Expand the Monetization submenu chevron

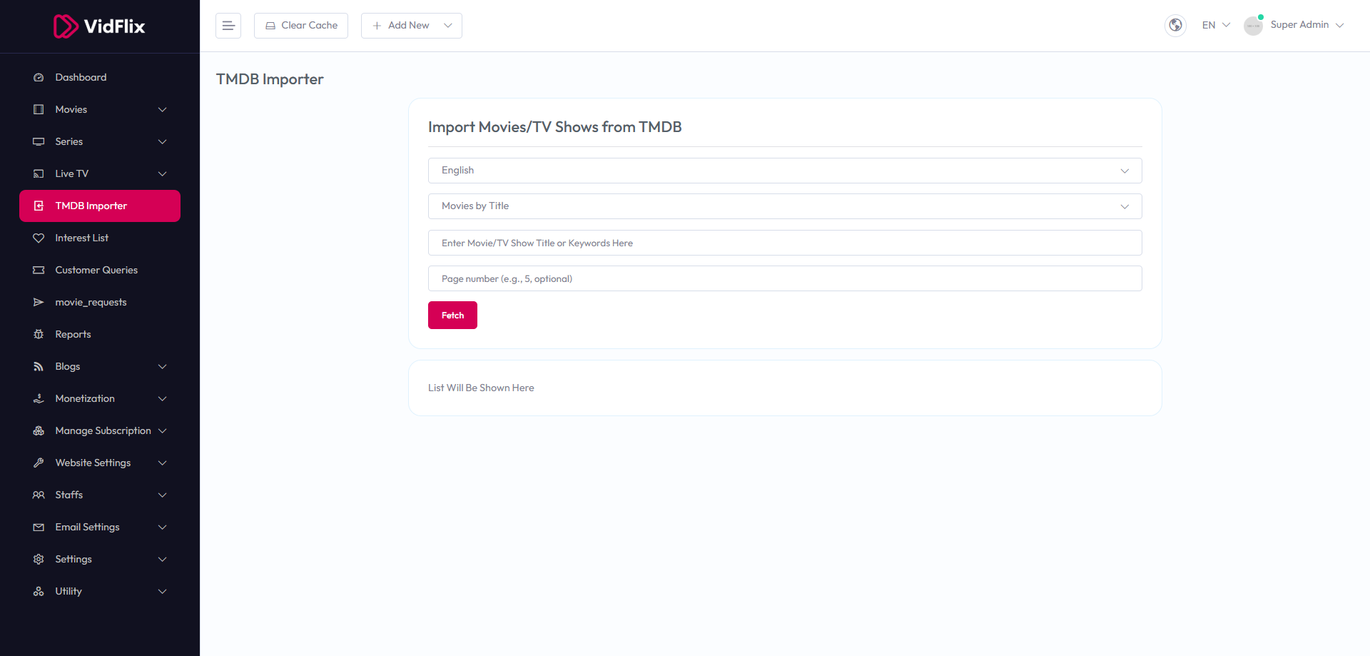162,398
